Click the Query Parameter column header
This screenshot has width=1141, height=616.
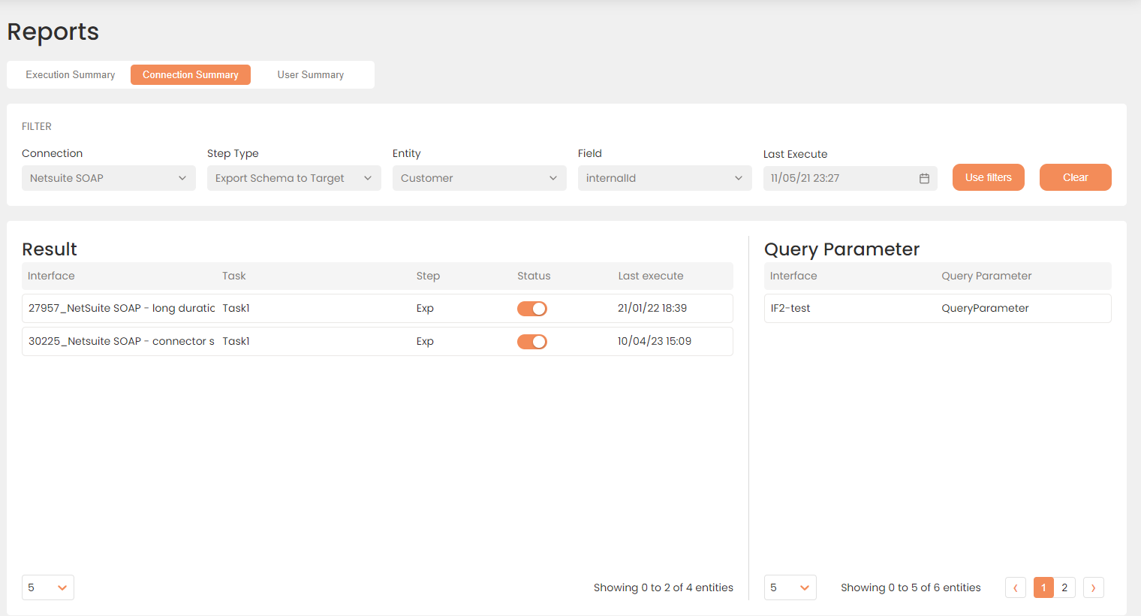coord(986,276)
